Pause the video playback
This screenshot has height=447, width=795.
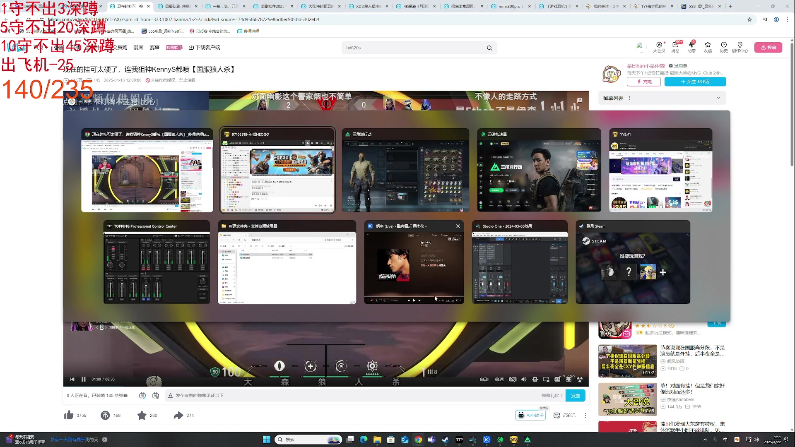pos(84,379)
